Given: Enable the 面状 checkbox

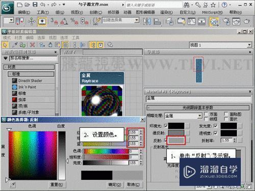Looking at the screenshot, I should tap(226, 119).
